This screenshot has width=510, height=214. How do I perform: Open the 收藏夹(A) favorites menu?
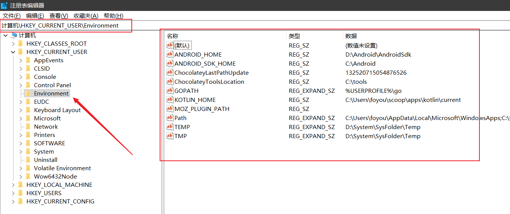(86, 15)
